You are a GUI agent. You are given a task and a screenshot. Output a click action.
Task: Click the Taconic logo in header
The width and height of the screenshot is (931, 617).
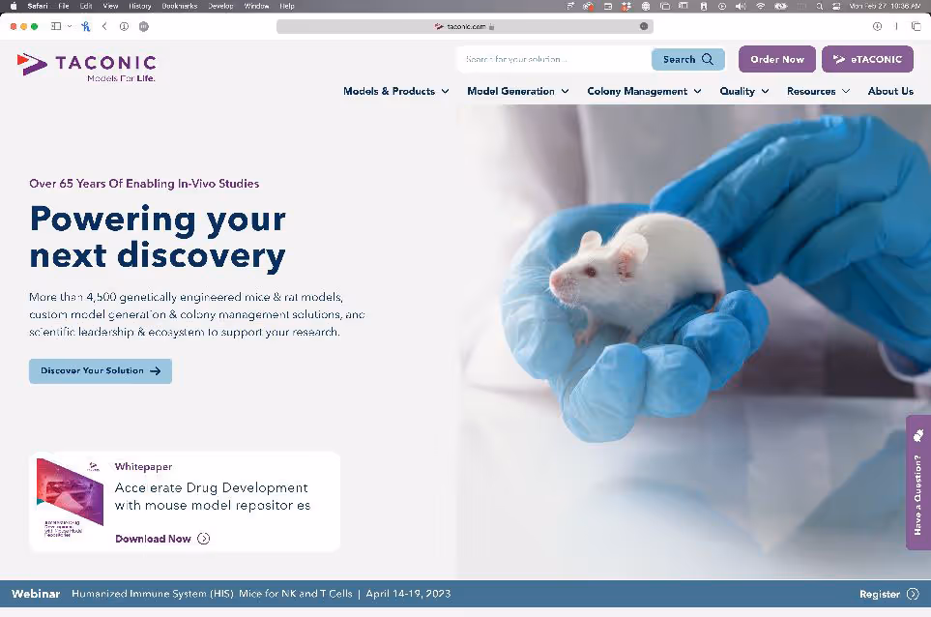(x=87, y=67)
